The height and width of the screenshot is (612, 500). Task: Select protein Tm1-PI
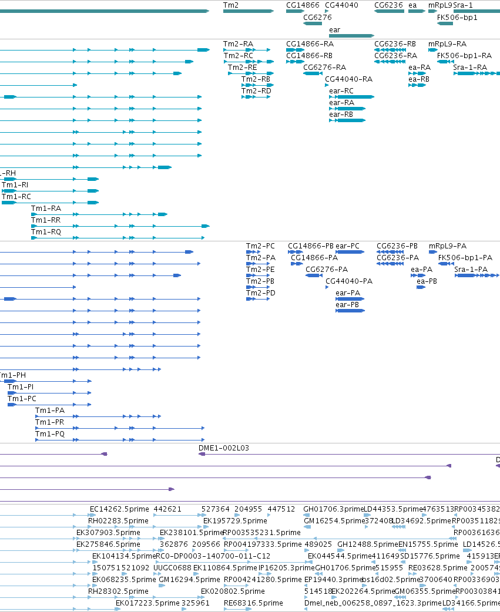tap(21, 387)
